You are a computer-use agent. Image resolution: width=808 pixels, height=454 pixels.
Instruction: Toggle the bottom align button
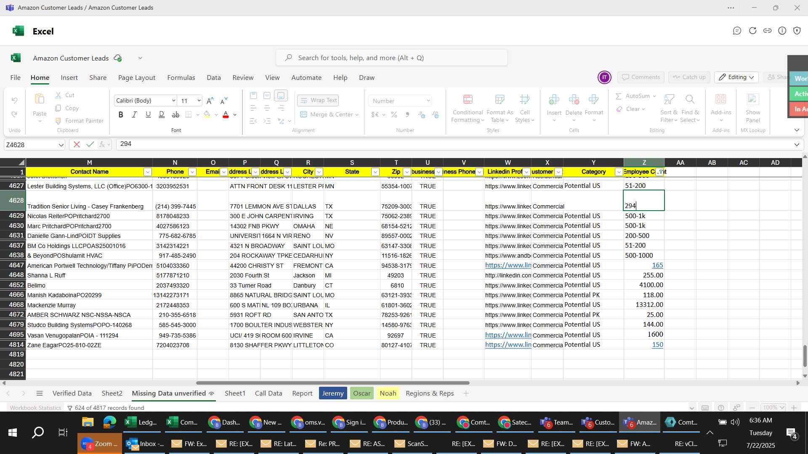281,95
